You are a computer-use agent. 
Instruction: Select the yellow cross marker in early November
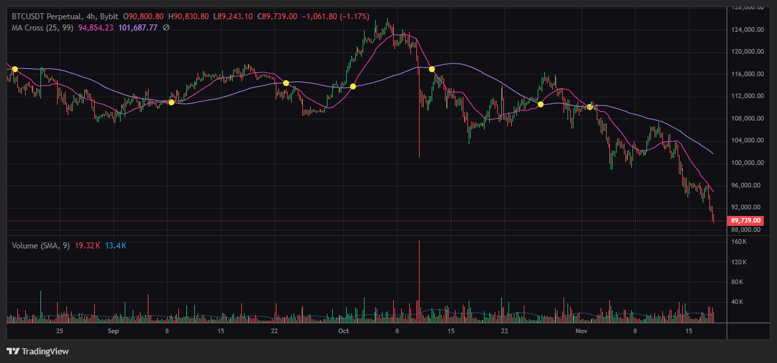coord(589,107)
